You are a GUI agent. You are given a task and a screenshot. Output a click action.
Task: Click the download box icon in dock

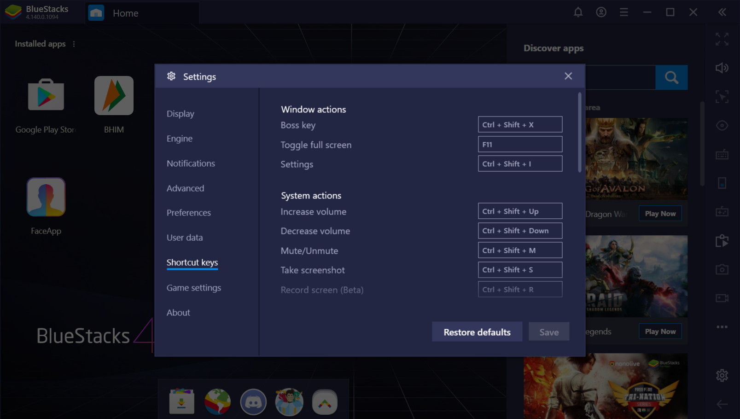pyautogui.click(x=181, y=402)
